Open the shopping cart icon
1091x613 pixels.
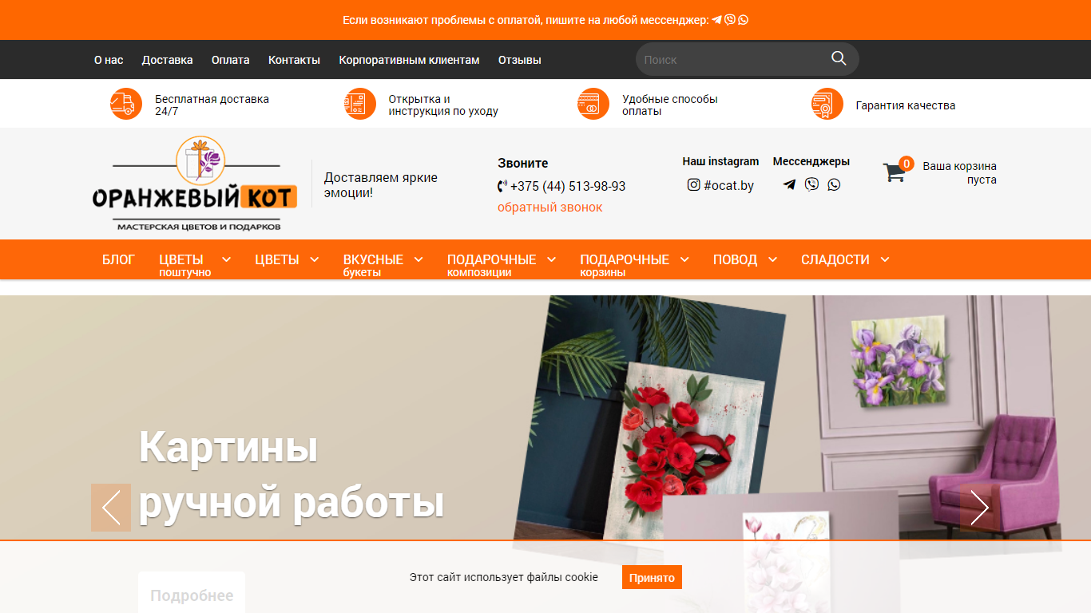pos(894,172)
